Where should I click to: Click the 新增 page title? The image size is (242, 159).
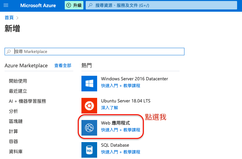click(12, 29)
